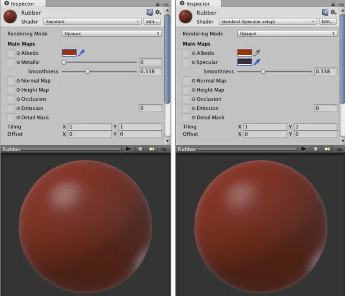Viewport: 345px width, 296px height.
Task: Toggle preview lighting in left preview
Action: [152, 149]
